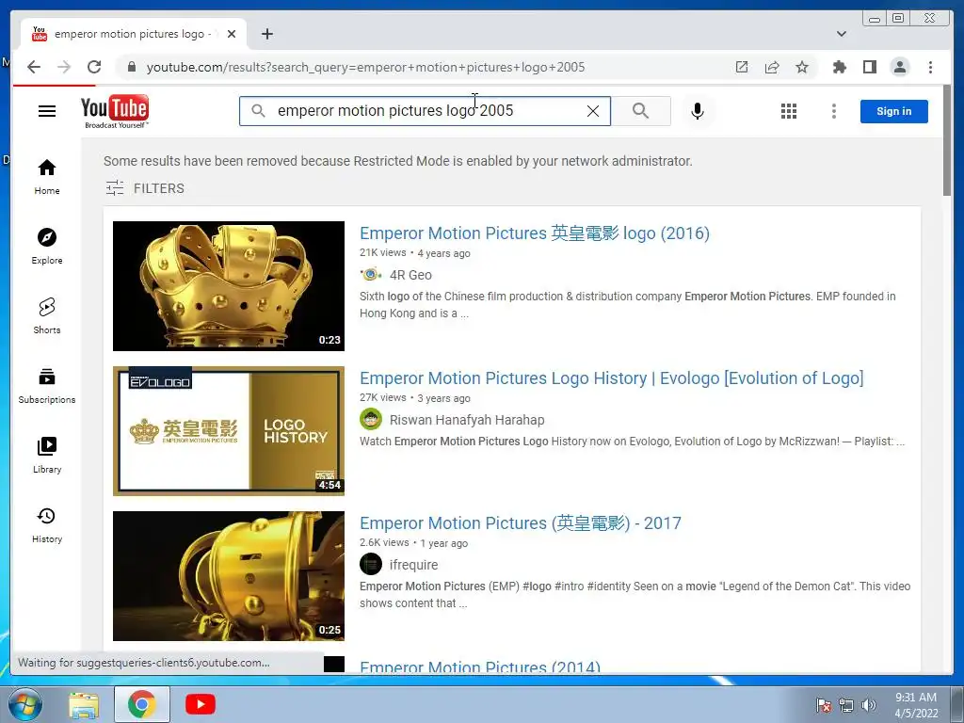The width and height of the screenshot is (964, 723).
Task: Open the Windows Start menu
Action: [24, 704]
